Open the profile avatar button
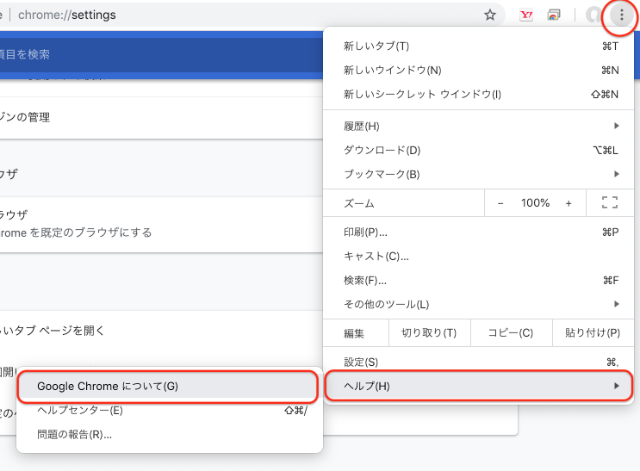This screenshot has width=640, height=471. pos(594,15)
